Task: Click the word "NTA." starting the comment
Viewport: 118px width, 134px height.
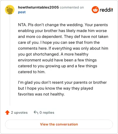Action: click(x=22, y=25)
